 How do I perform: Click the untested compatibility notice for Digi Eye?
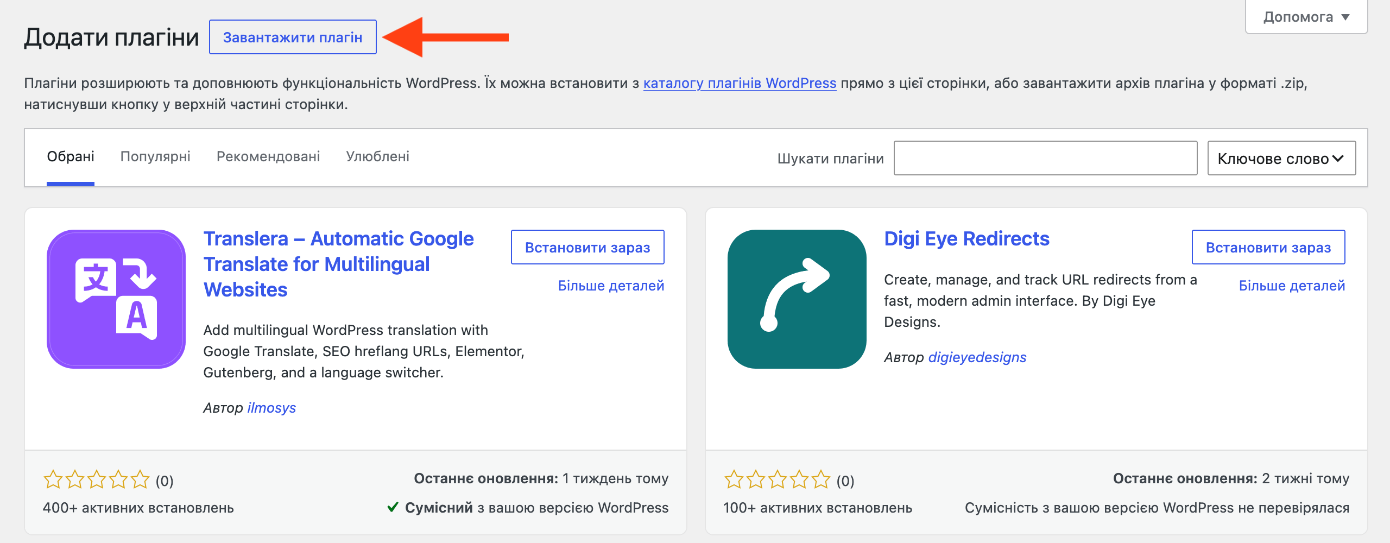click(x=1157, y=508)
